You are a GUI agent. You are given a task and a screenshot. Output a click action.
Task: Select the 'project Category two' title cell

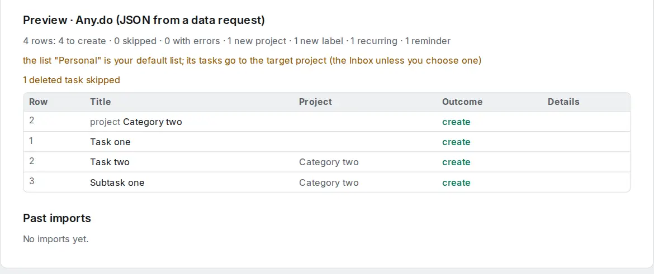(136, 122)
